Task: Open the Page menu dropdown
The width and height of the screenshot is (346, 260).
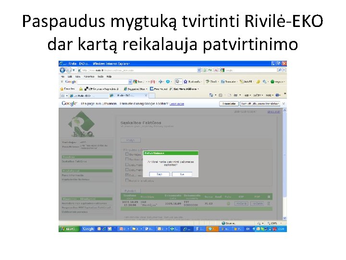Action: click(247, 95)
